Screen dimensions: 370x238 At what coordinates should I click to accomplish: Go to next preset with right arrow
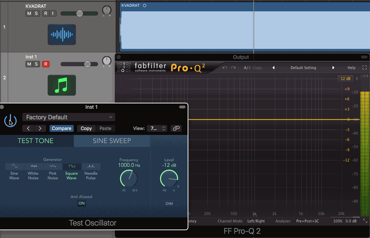click(40, 129)
